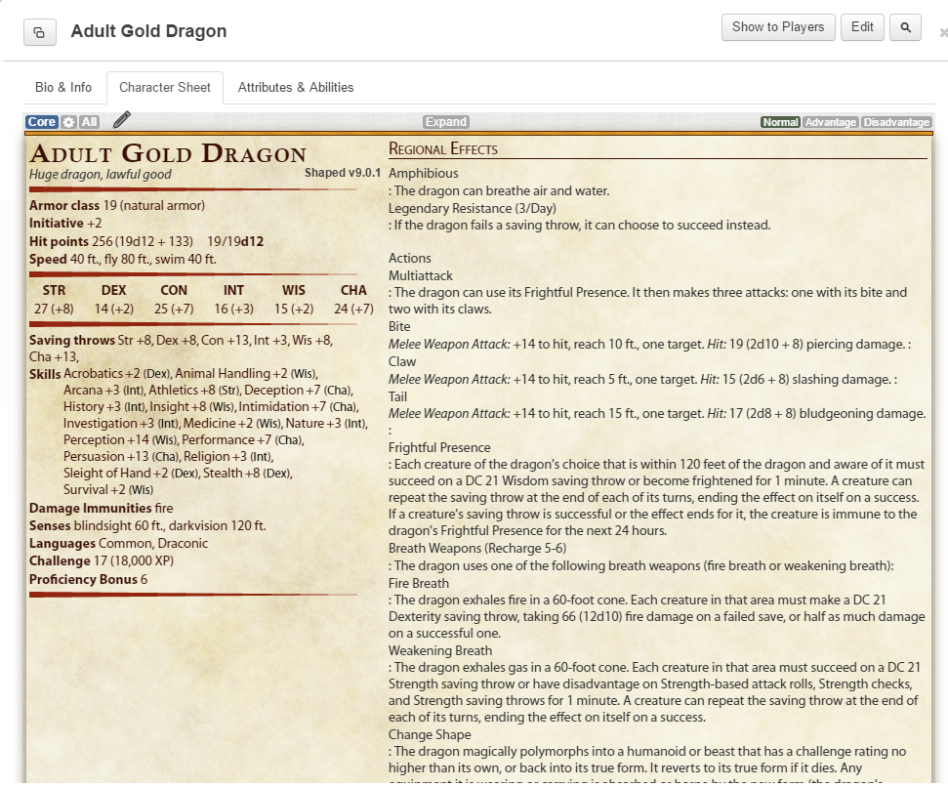The image size is (948, 787).
Task: Click the Multiattack action
Action: click(x=420, y=275)
